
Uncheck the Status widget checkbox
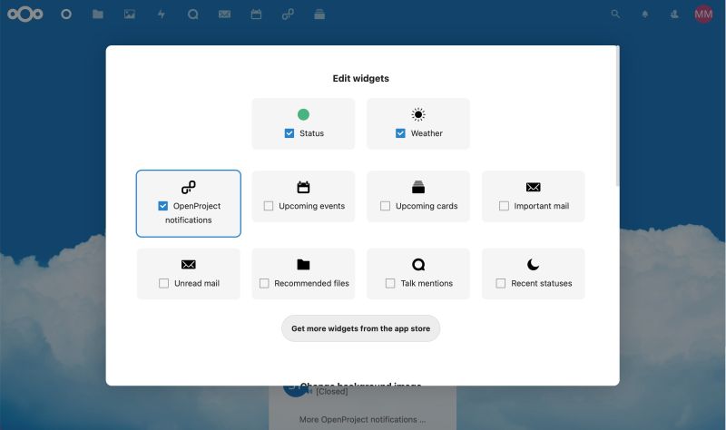click(x=289, y=133)
